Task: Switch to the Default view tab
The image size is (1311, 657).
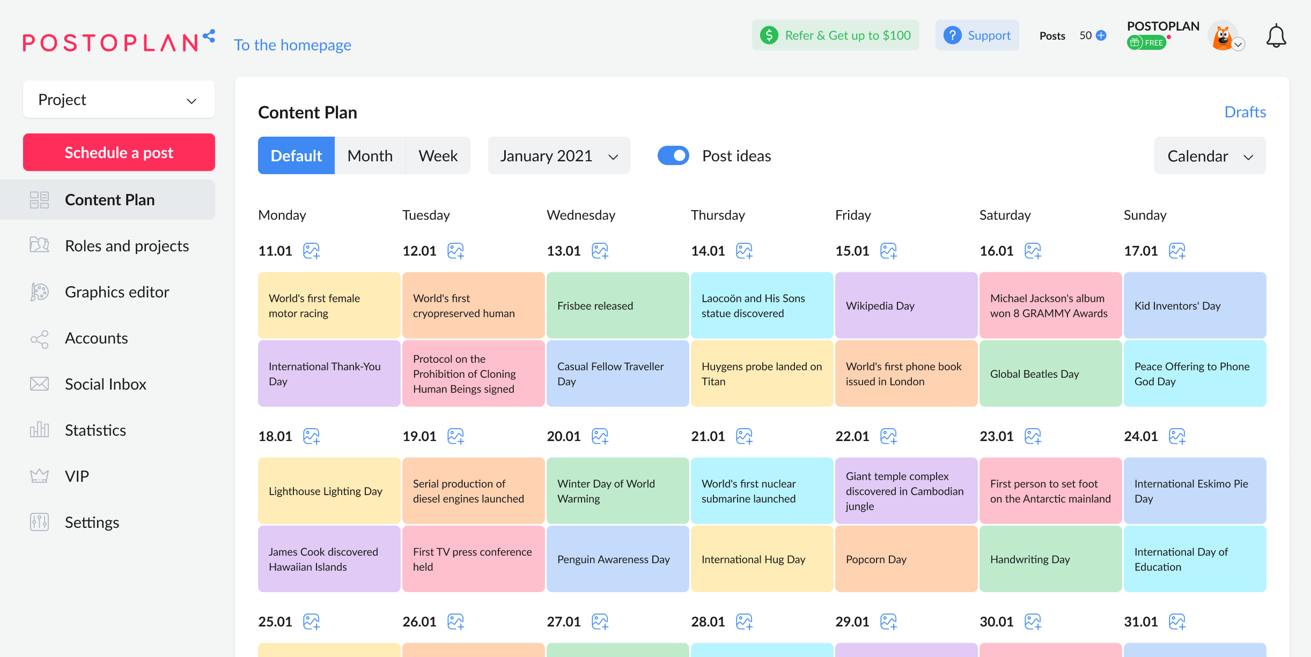Action: coord(296,155)
